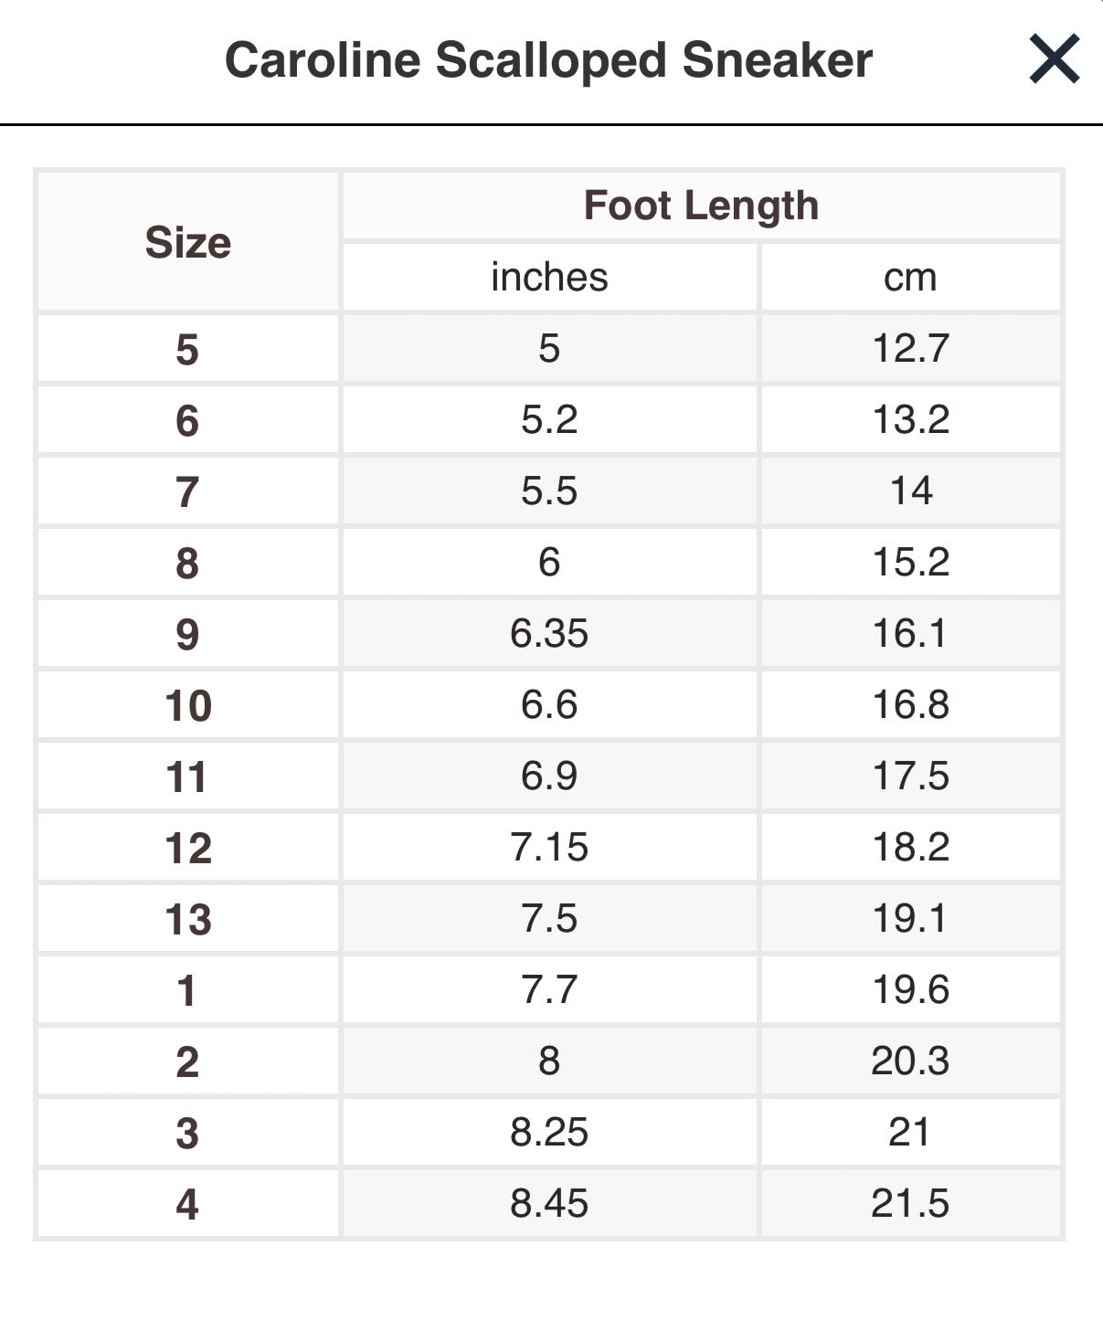This screenshot has width=1103, height=1320.
Task: Select the 19.6 cm cell
Action: pos(910,989)
